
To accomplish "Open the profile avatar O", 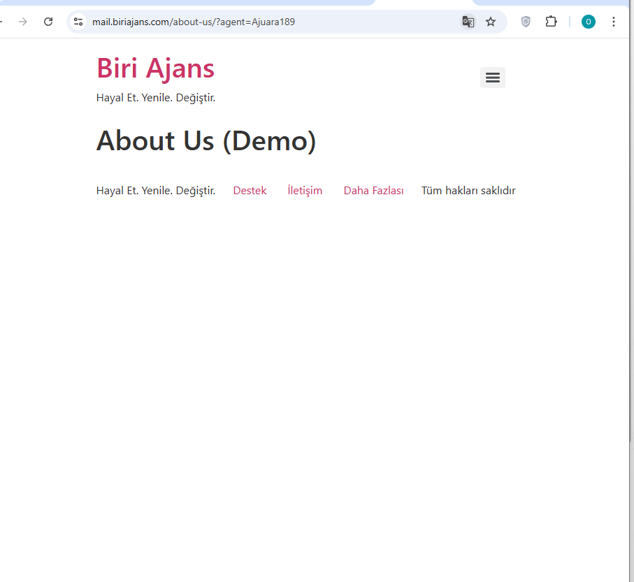I will pyautogui.click(x=589, y=22).
